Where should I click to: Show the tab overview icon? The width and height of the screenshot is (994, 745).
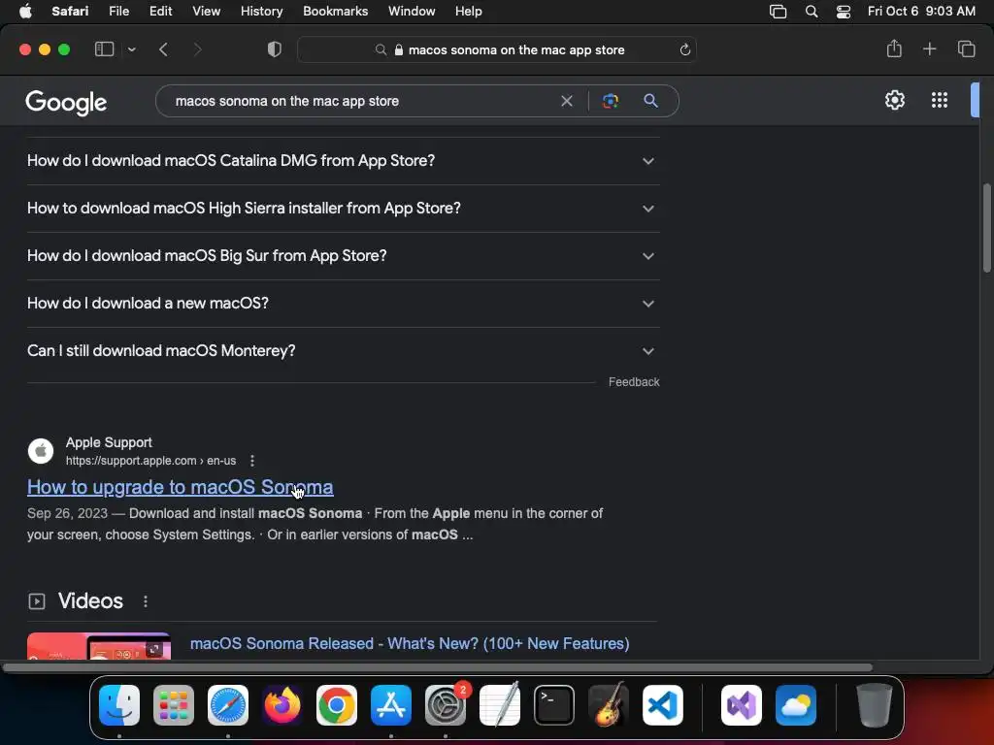tap(966, 49)
